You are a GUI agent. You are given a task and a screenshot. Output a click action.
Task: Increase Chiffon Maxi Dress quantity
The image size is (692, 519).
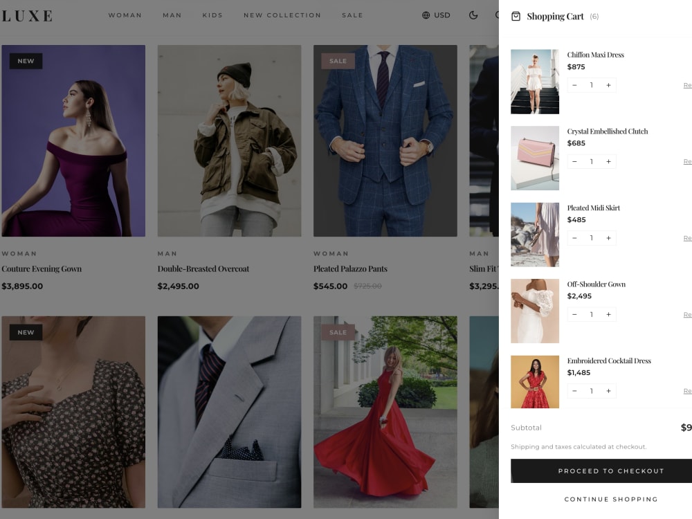click(608, 85)
